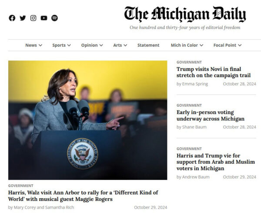The height and width of the screenshot is (213, 261).
Task: Expand the Focal Point menu
Action: coord(228,45)
